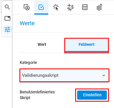Viewport: 114px width, 108px height.
Task: Click the Werte heading
Action: (27, 23)
